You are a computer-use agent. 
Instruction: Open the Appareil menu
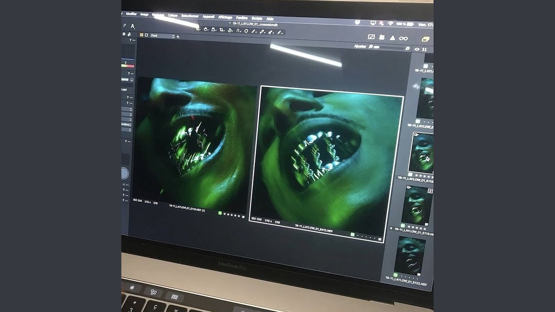pyautogui.click(x=209, y=17)
